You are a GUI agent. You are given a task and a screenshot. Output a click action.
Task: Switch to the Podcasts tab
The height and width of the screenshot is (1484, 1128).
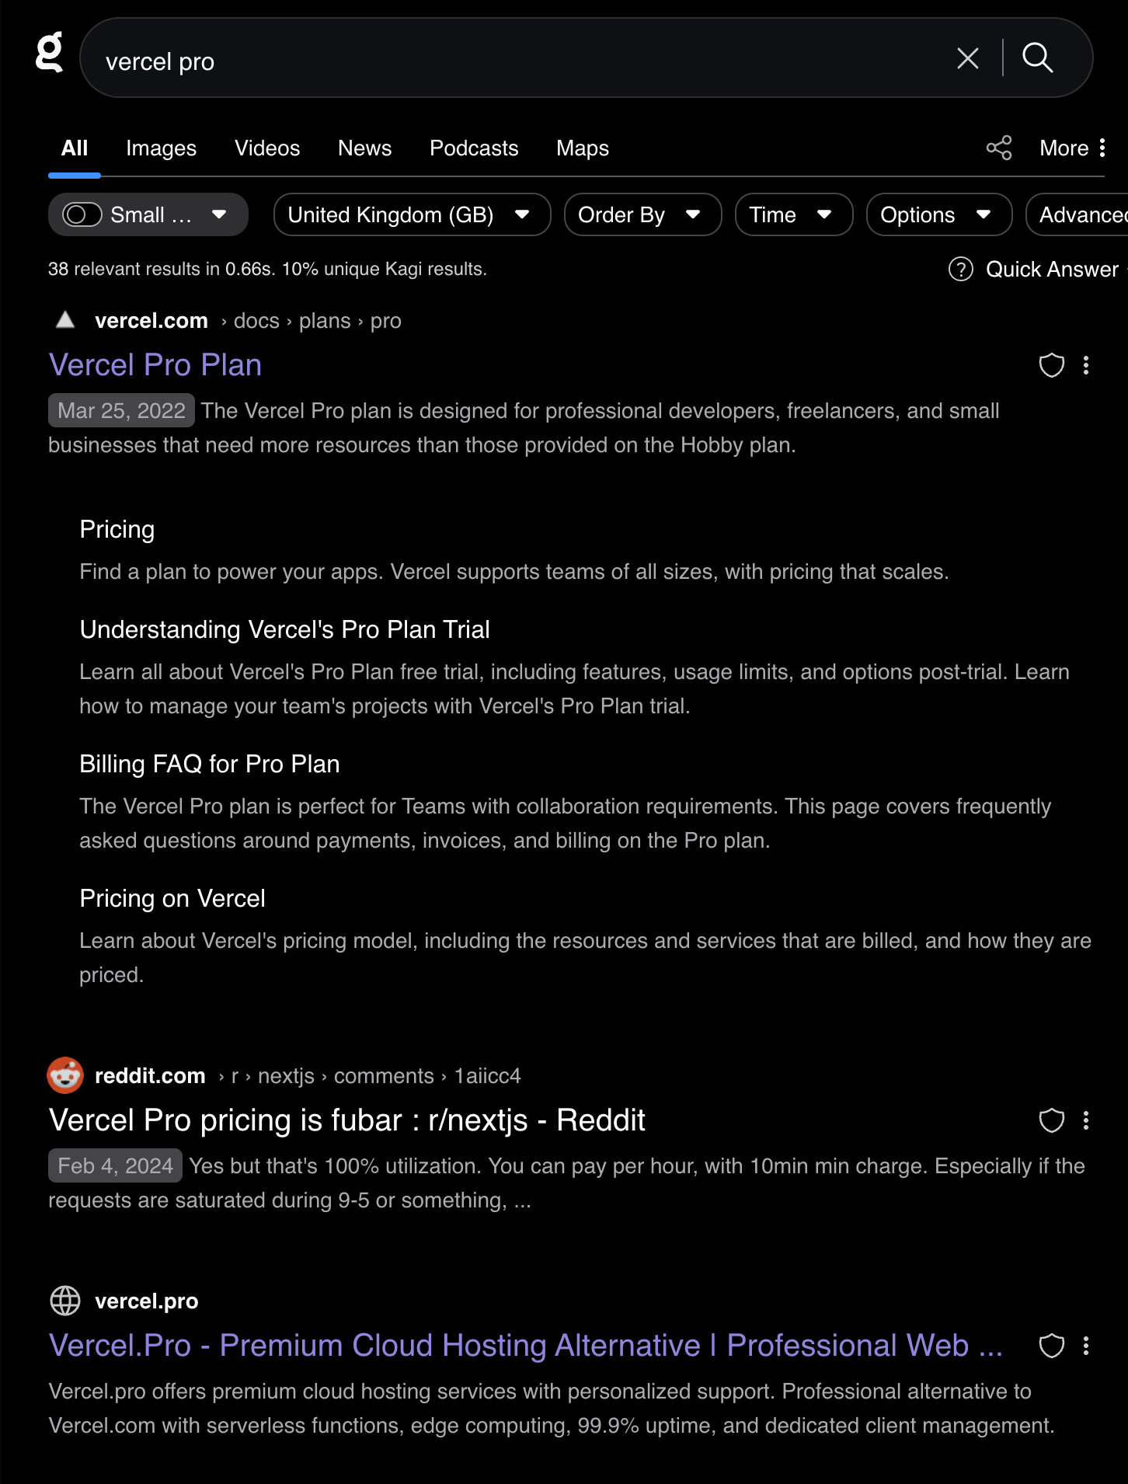(473, 148)
